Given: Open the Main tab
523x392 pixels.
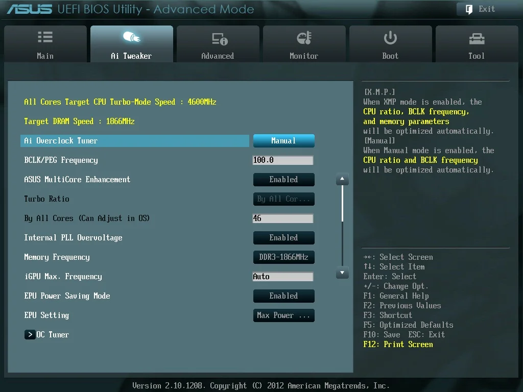Looking at the screenshot, I should (45, 44).
